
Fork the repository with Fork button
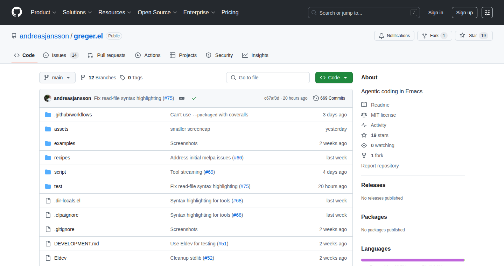pos(434,36)
